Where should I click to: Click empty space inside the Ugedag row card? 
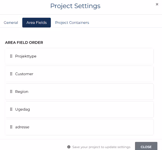tap(90, 109)
